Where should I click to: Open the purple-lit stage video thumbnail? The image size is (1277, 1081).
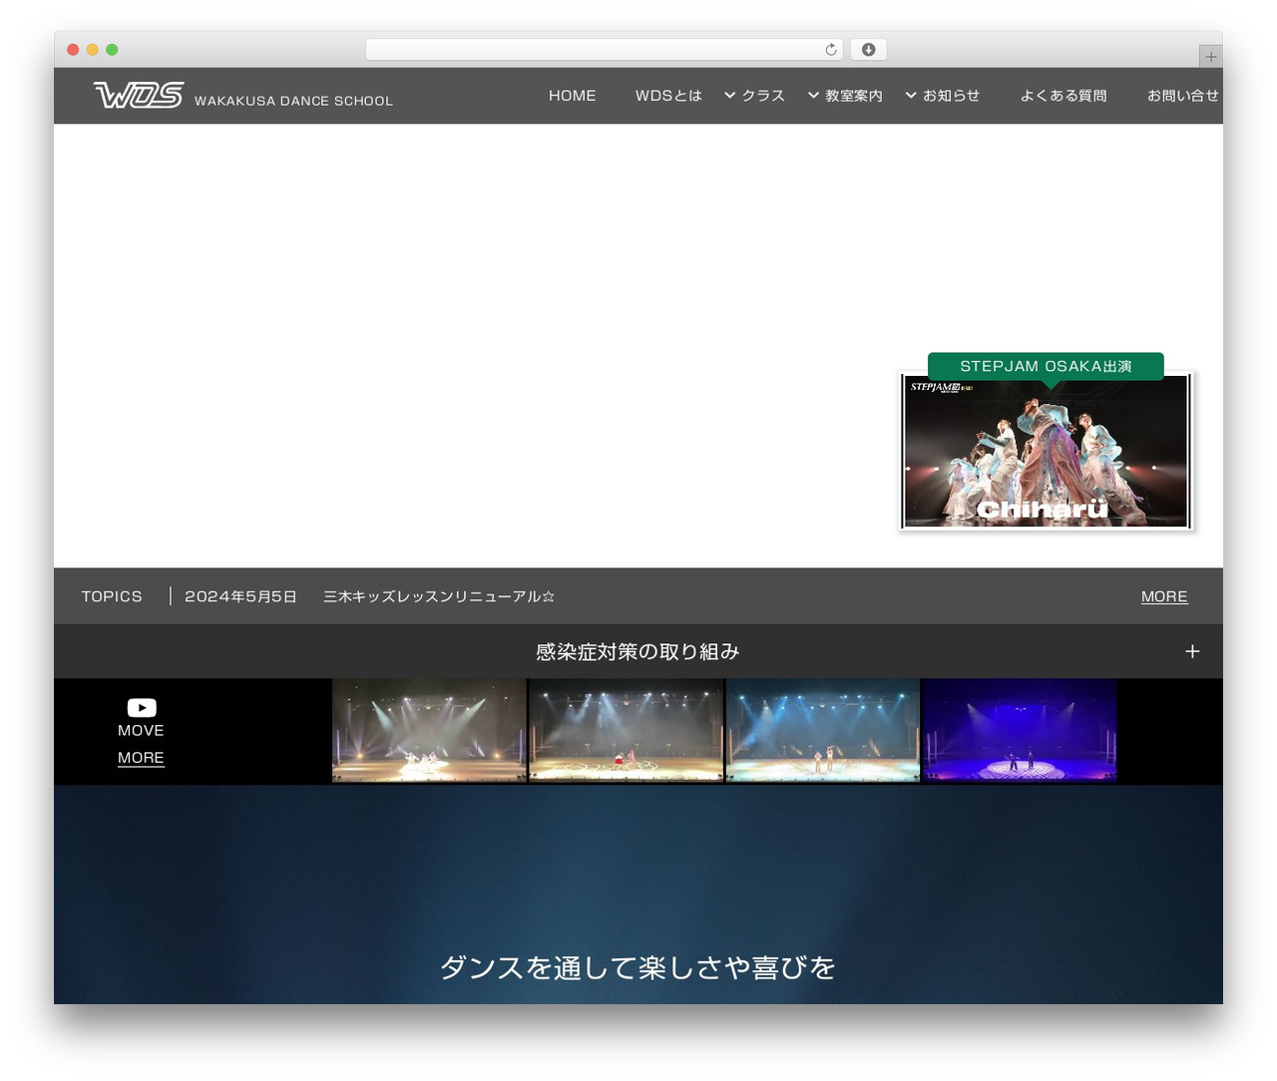(1020, 731)
